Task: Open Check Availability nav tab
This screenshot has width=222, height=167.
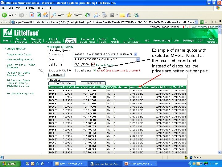Action: coord(53,40)
